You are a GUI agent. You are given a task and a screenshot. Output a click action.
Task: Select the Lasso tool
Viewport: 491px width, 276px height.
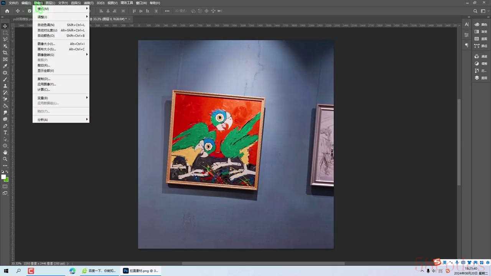[5, 39]
